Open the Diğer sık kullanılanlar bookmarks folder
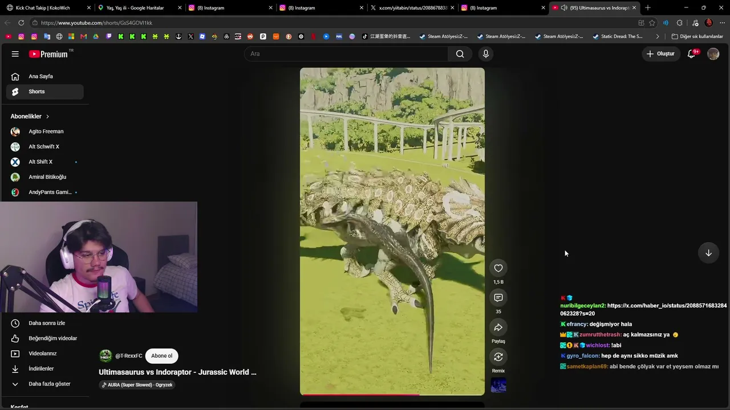Image resolution: width=730 pixels, height=410 pixels. pyautogui.click(x=697, y=36)
